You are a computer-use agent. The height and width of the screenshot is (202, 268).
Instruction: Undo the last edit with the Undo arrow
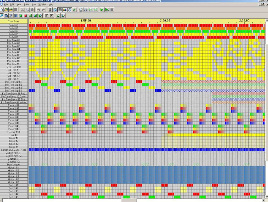pos(39,10)
